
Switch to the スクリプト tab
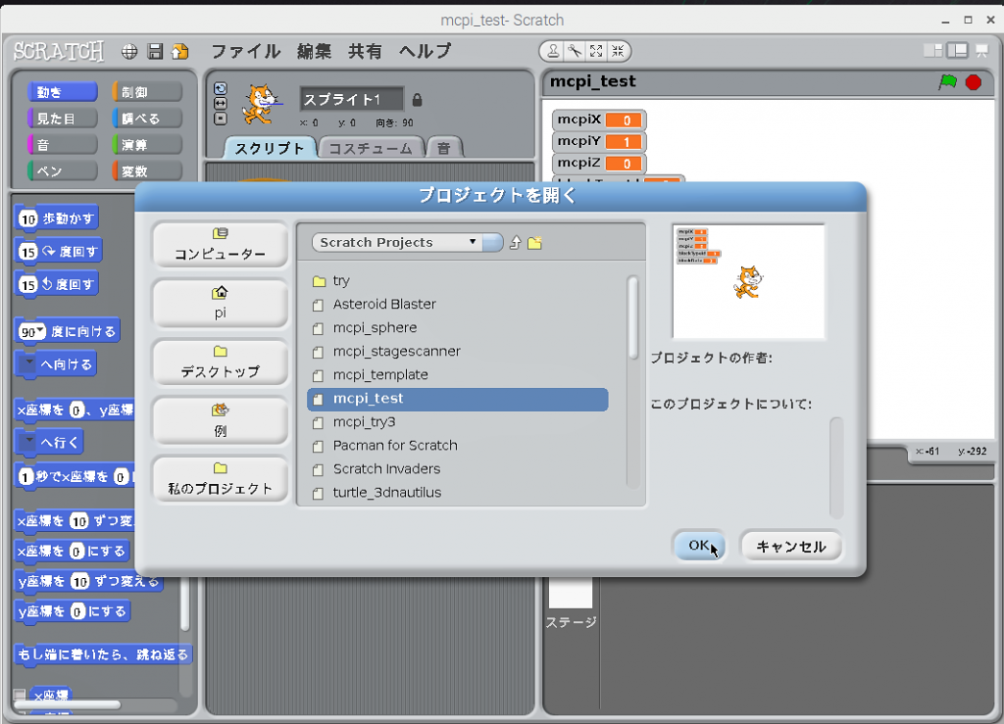pos(270,148)
